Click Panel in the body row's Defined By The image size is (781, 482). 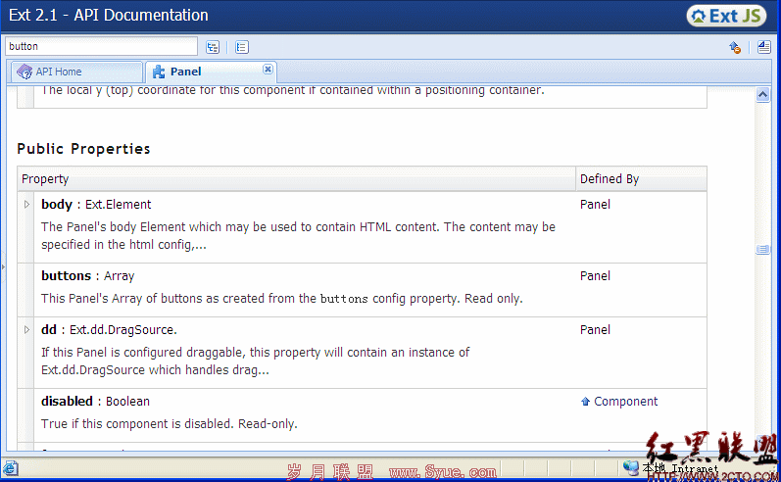tap(595, 204)
